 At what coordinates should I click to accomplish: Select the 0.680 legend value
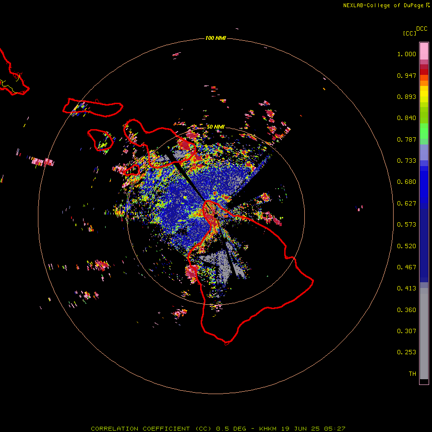[x=407, y=182]
